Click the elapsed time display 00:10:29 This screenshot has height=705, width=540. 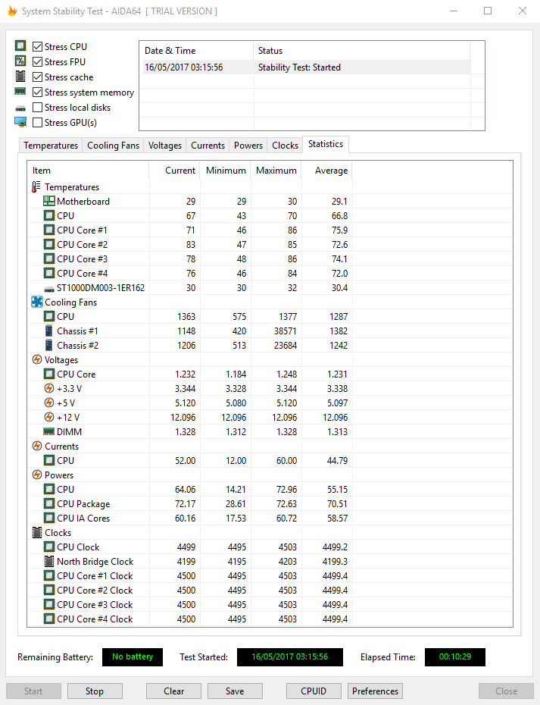tap(454, 657)
